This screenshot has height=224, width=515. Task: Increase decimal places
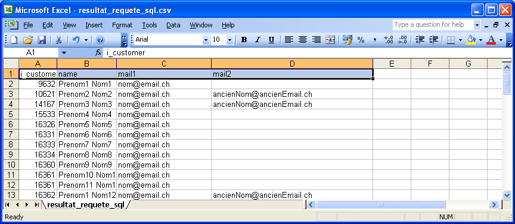389,40
